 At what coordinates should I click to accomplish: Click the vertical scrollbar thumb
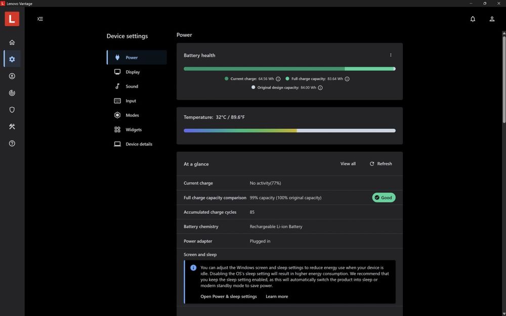504,79
